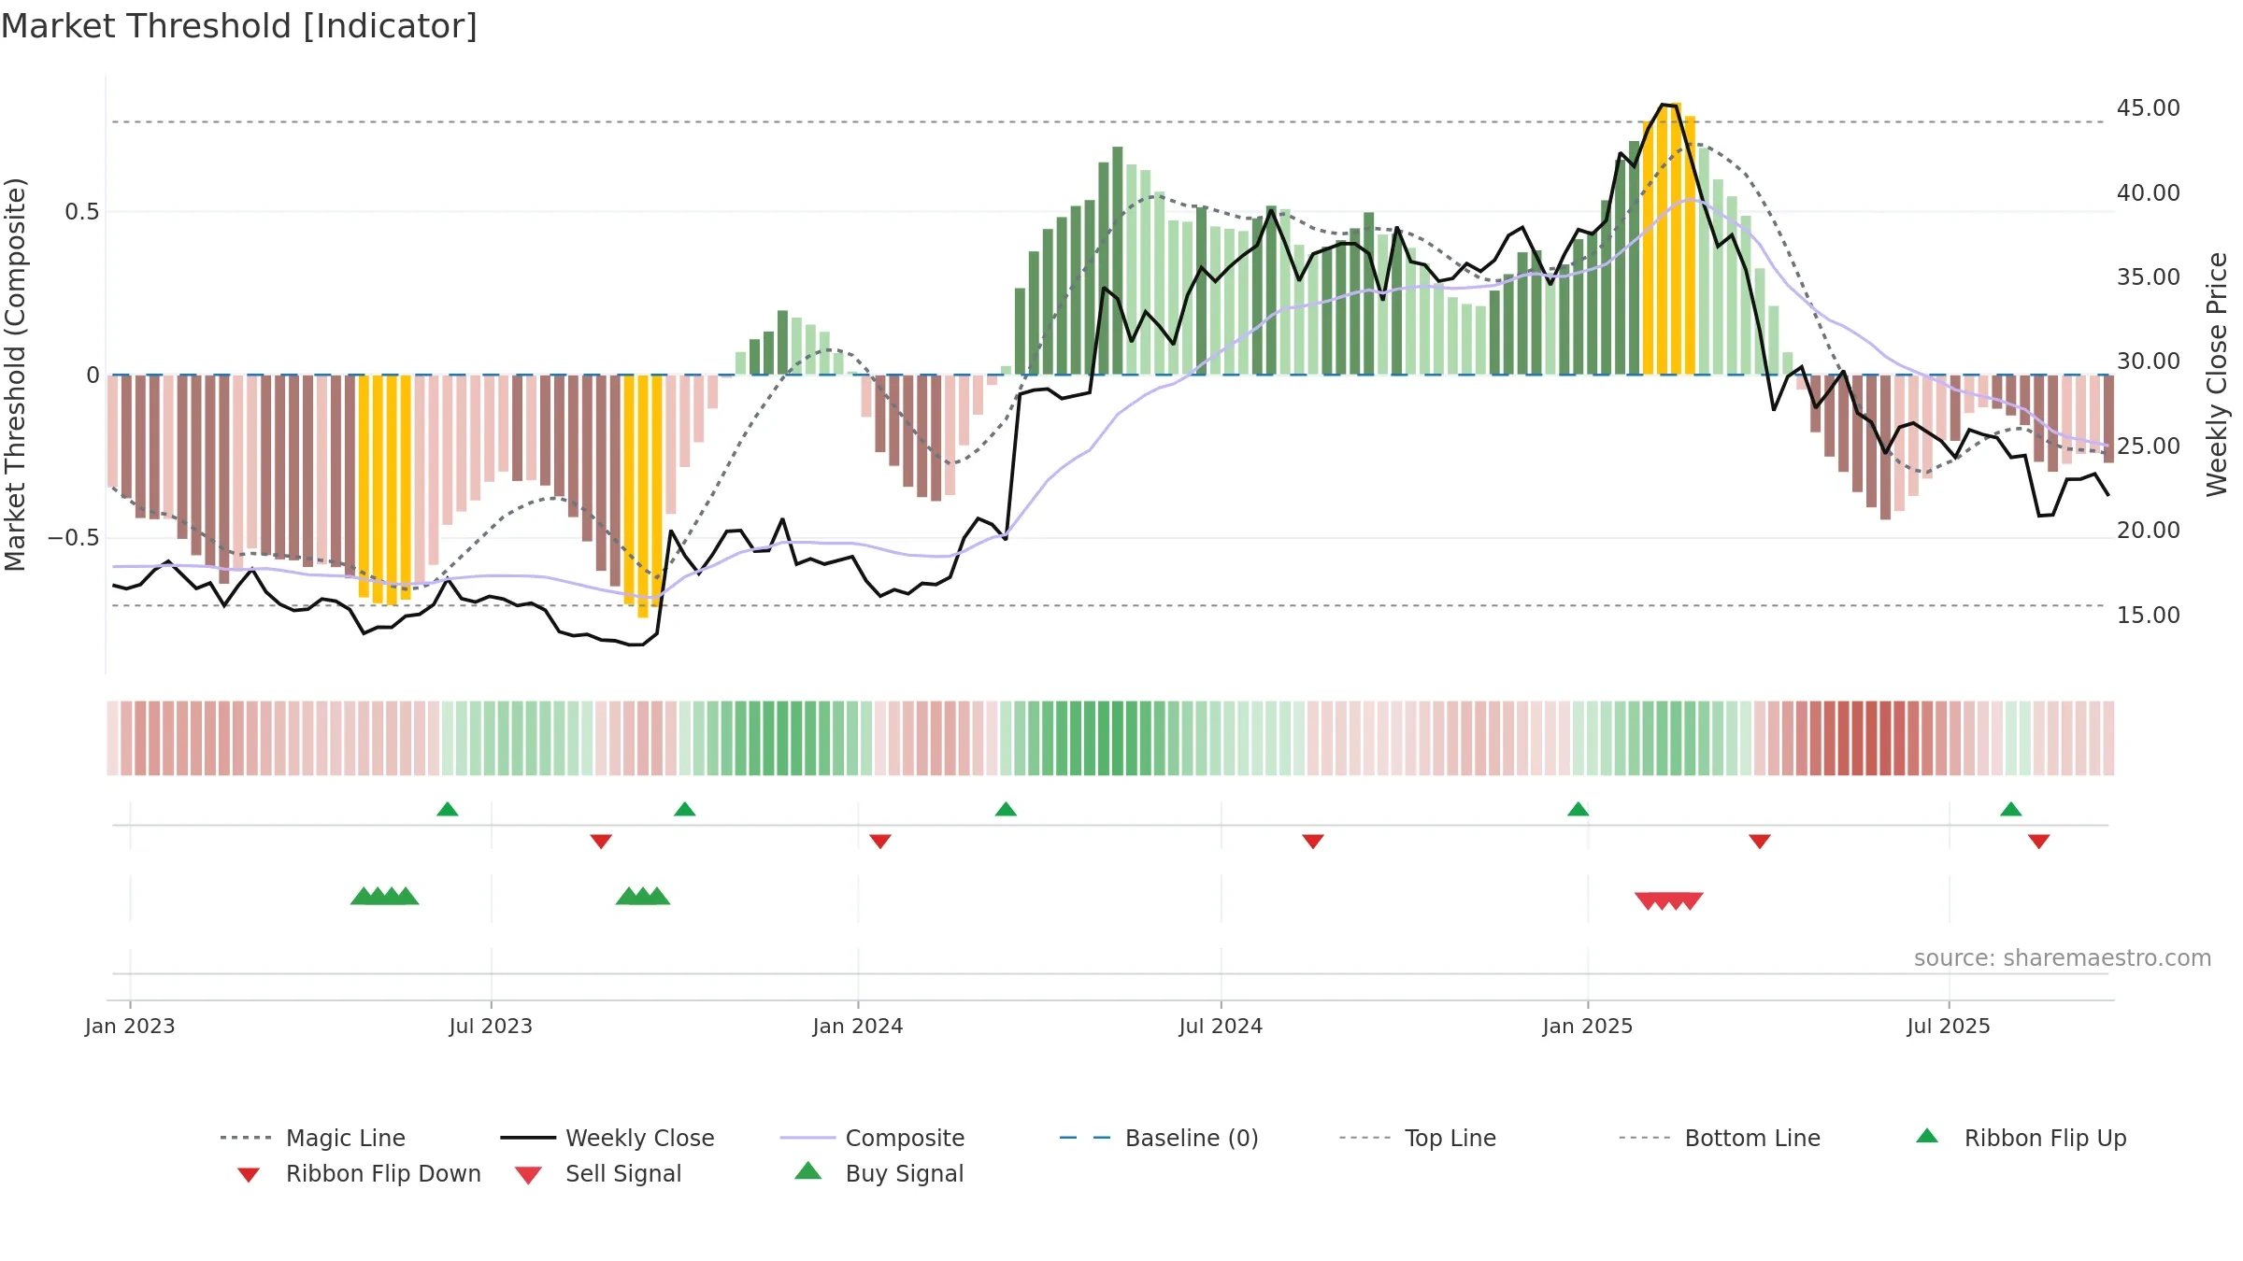Click the red flip-down triangle near Aug 2024
Image resolution: width=2243 pixels, height=1261 pixels.
click(1313, 842)
